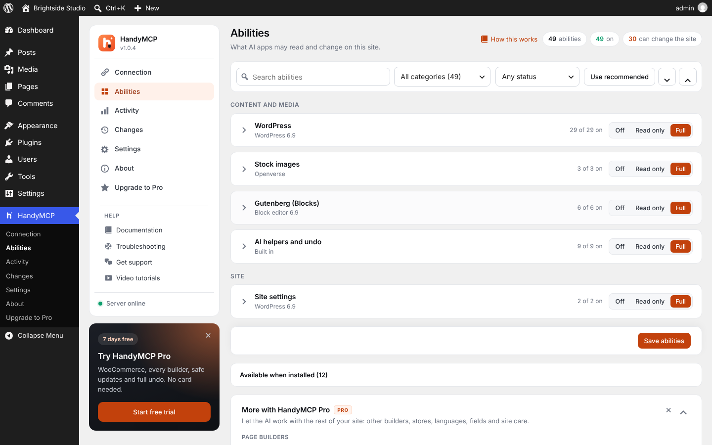Close the More with HandyMCP Pro section
The height and width of the screenshot is (445, 712).
(x=668, y=410)
